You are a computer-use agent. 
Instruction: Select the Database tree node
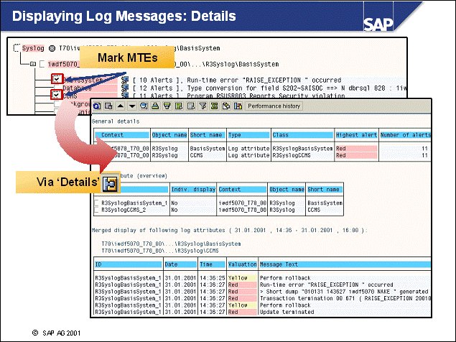tap(73, 87)
